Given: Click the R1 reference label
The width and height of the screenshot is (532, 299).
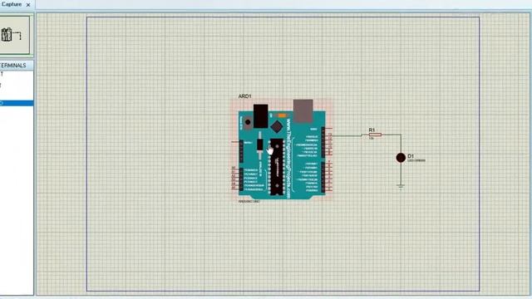Looking at the screenshot, I should point(372,130).
